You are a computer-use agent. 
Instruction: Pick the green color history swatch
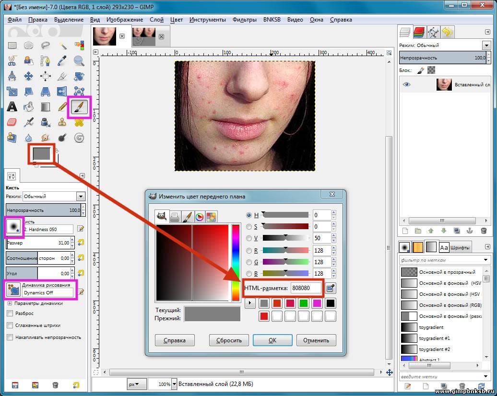pos(303,303)
